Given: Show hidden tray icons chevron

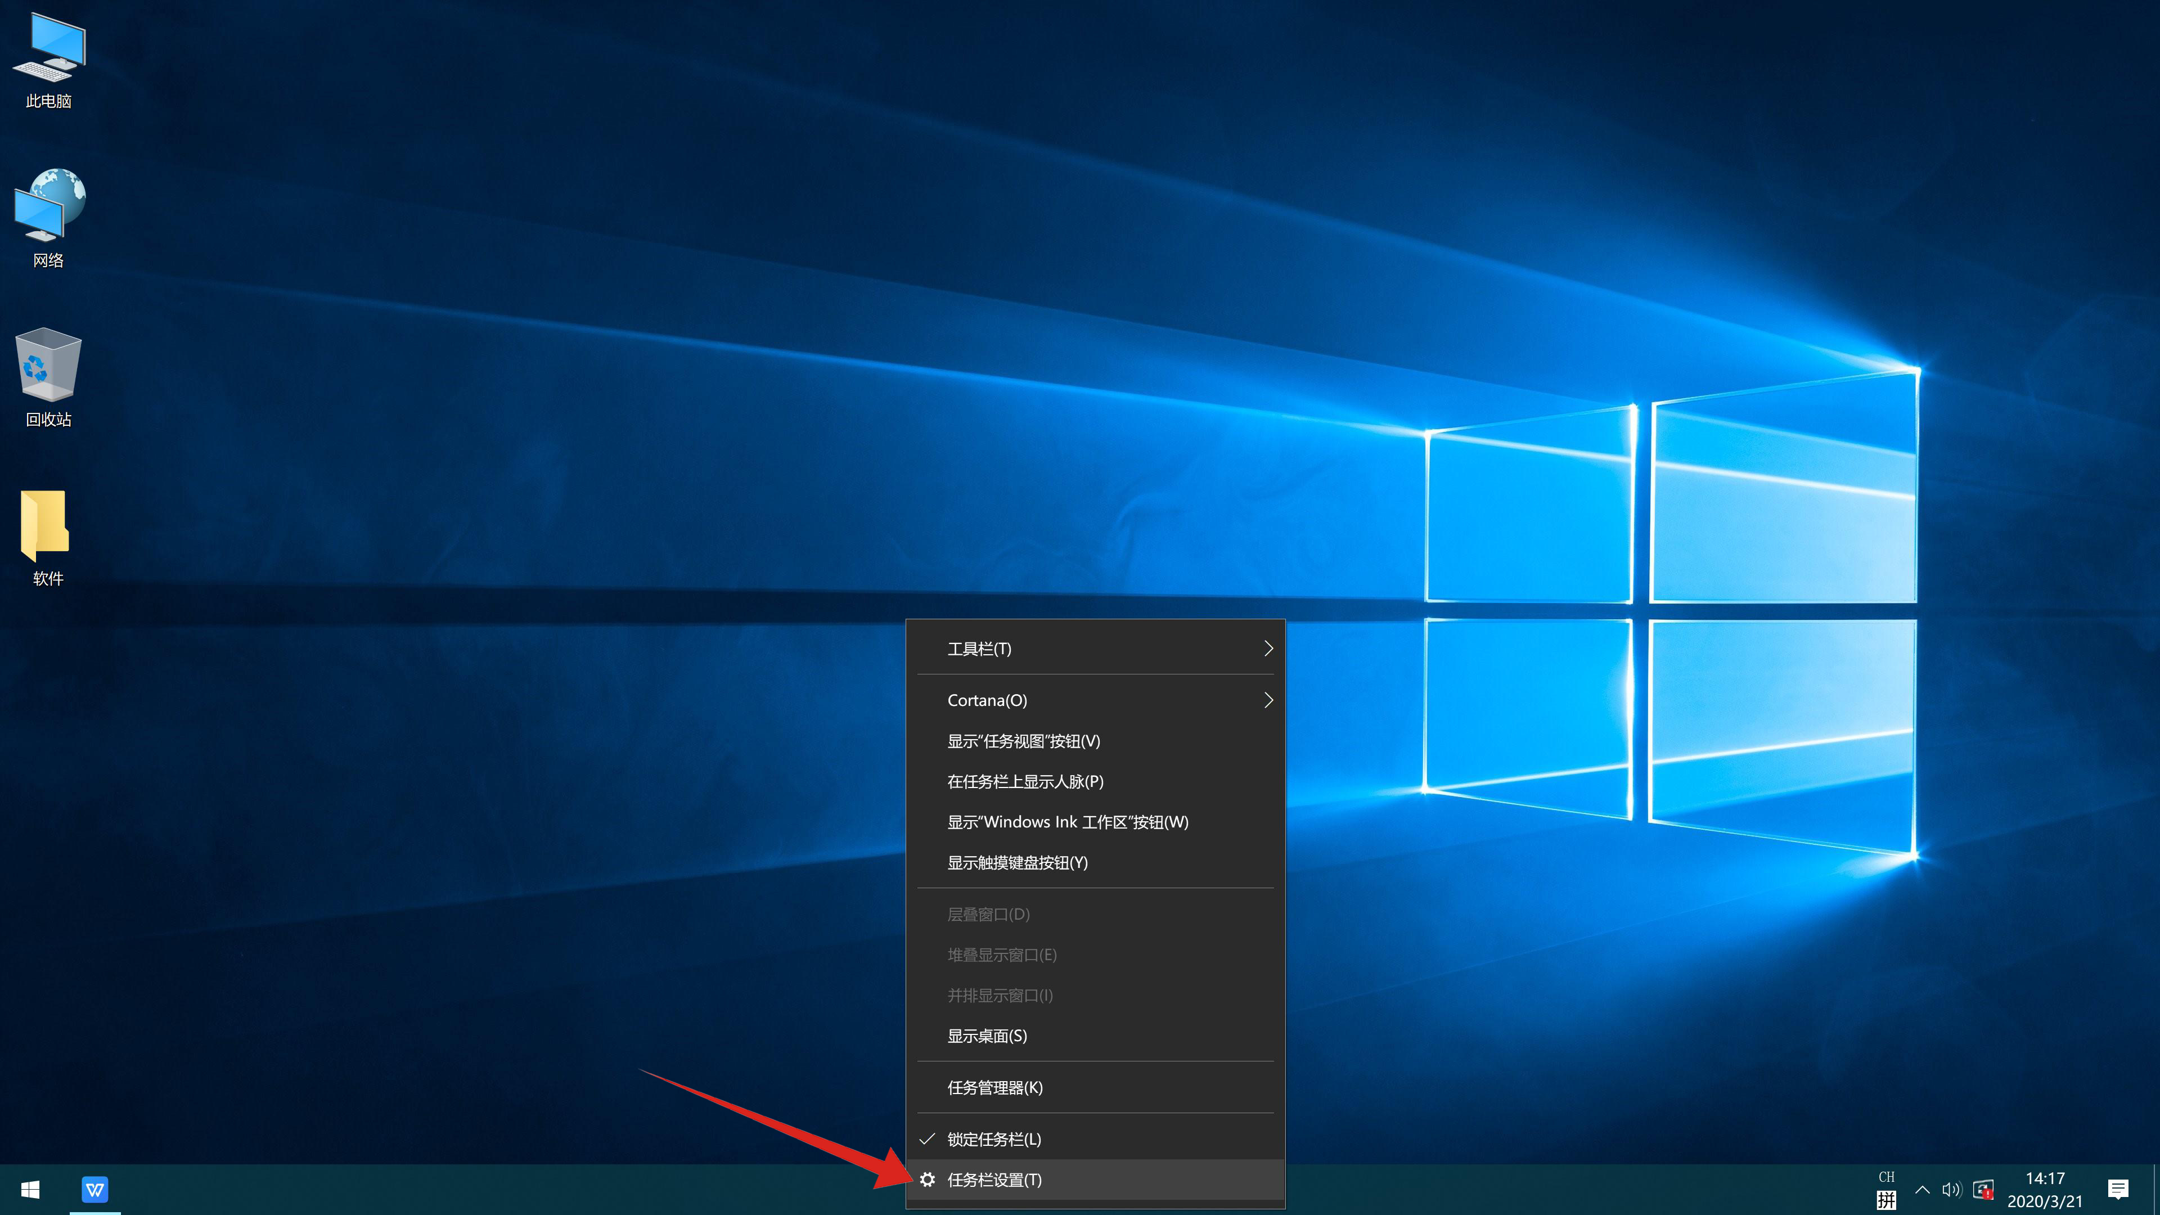Looking at the screenshot, I should tap(1923, 1190).
